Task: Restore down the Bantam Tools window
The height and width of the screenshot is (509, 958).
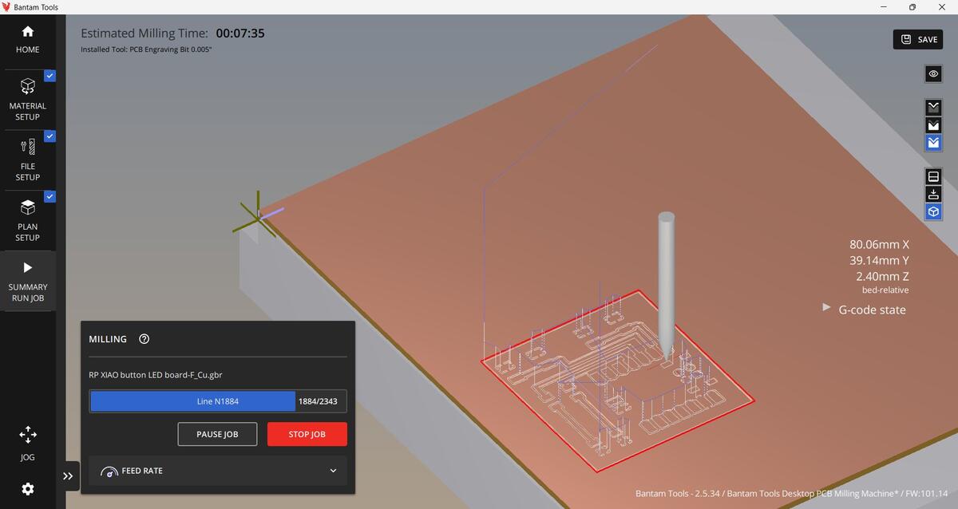Action: click(912, 7)
